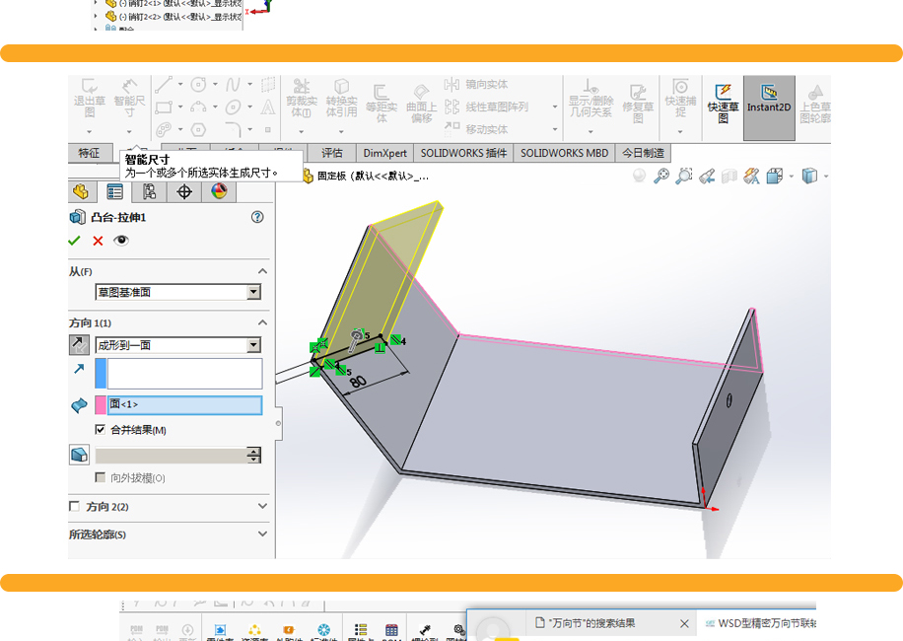Toggle detailed preview eye icon
The image size is (903, 641).
121,241
